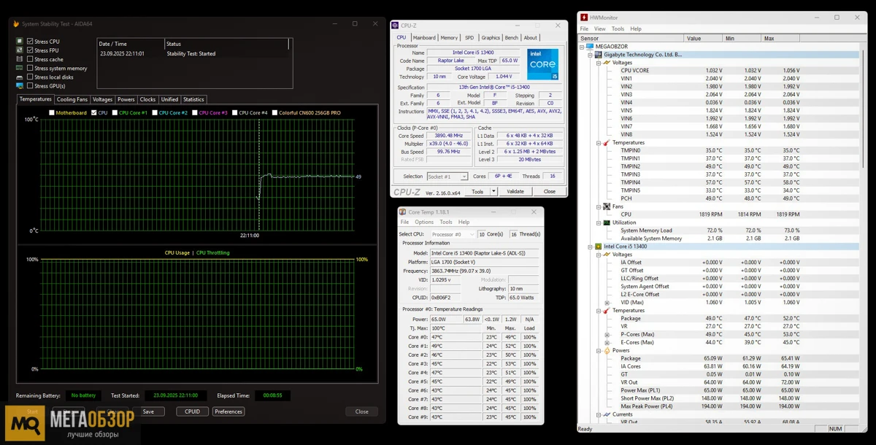Switch to the Cooling Fans tab
The height and width of the screenshot is (445, 876).
pyautogui.click(x=72, y=99)
